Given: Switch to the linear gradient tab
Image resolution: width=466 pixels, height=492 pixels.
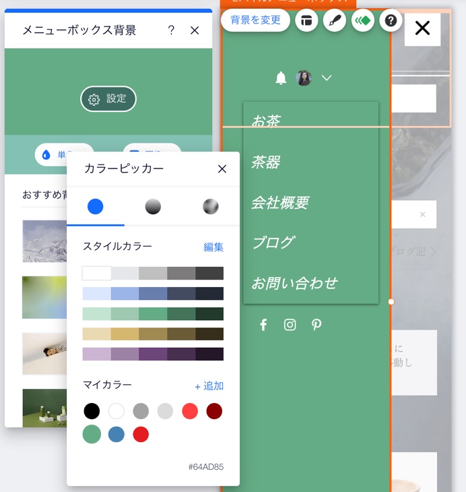Looking at the screenshot, I should [x=153, y=206].
